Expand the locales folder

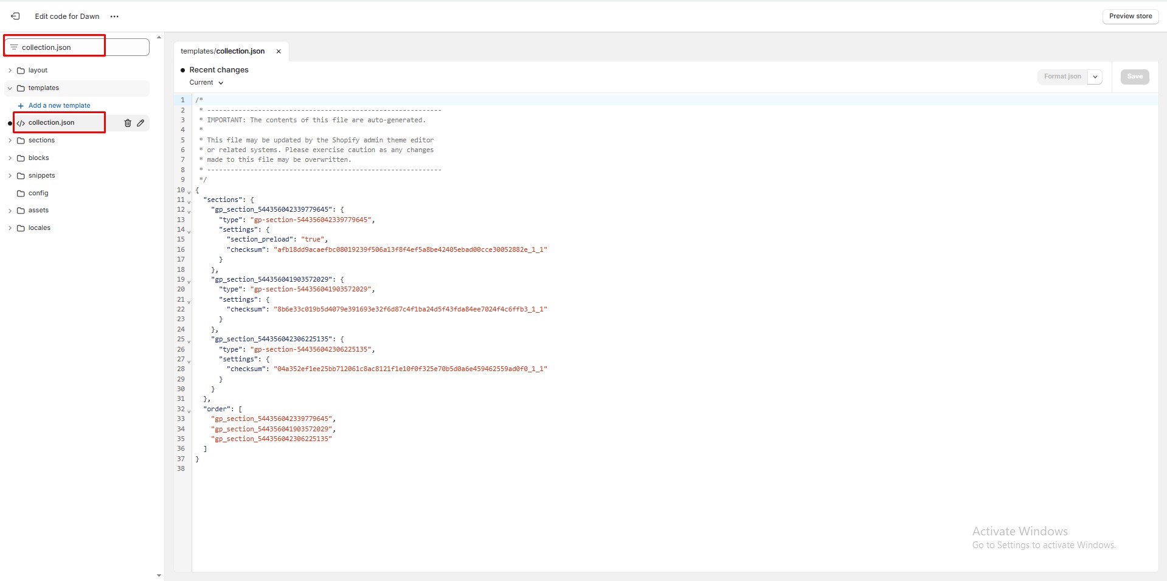pyautogui.click(x=9, y=228)
